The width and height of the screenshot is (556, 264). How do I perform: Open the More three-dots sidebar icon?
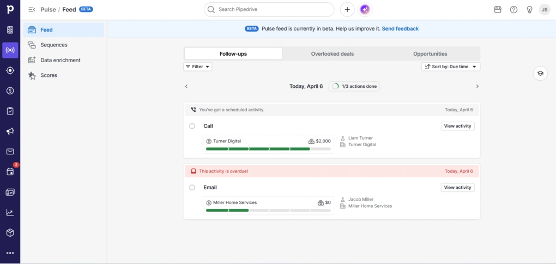pos(10,253)
